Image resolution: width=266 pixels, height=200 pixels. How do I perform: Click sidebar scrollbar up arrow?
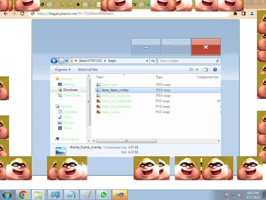coord(89,76)
